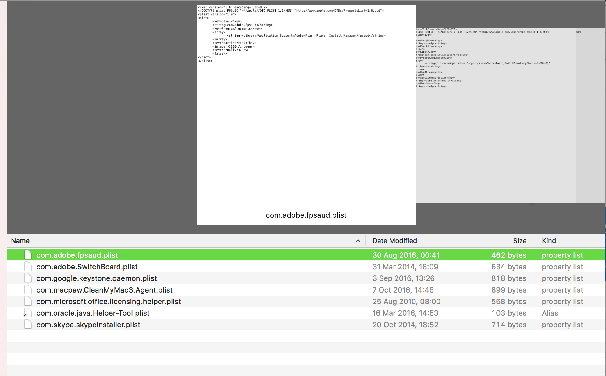The width and height of the screenshot is (606, 376).
Task: Click the skypeinstaller plist file icon
Action: (28, 325)
